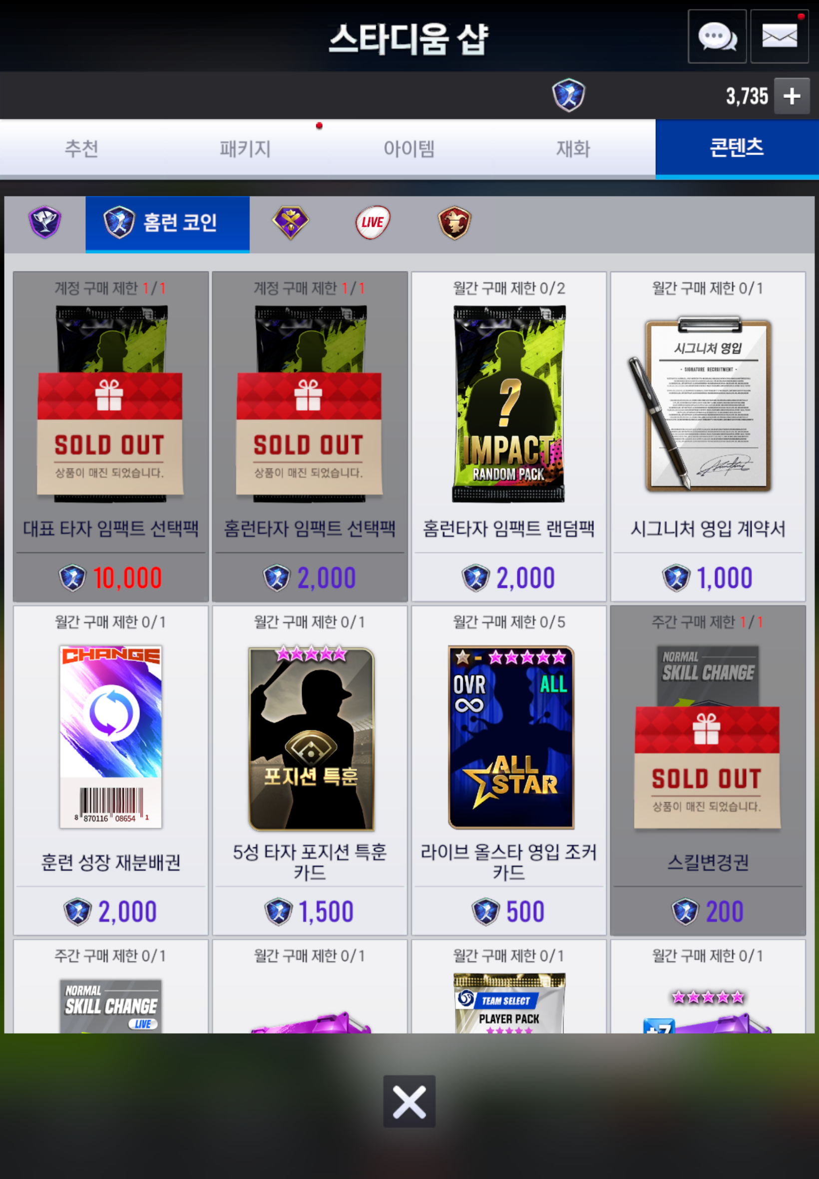Viewport: 819px width, 1179px height.
Task: Select the LIVE coin tab icon
Action: [x=373, y=222]
